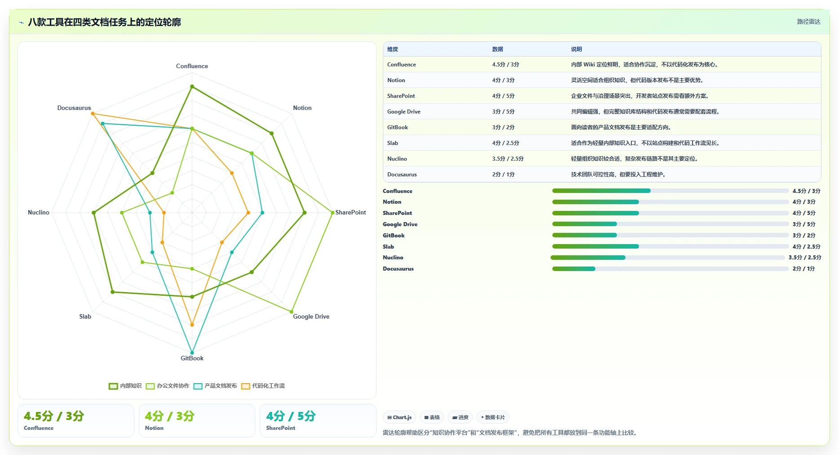Click the 路径雷达 label in header

click(808, 22)
